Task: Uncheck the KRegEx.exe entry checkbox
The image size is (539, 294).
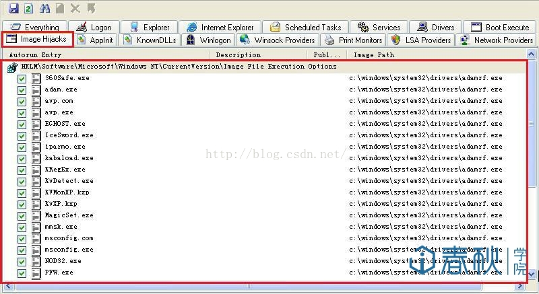Action: pos(22,170)
